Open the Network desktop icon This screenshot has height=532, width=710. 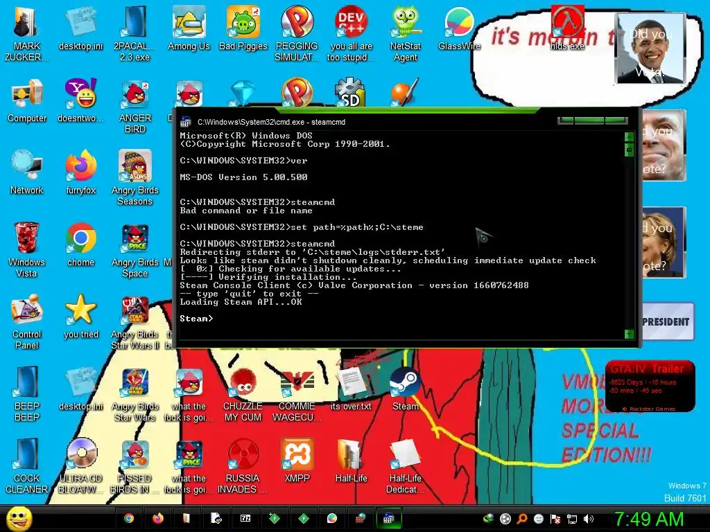click(x=26, y=172)
